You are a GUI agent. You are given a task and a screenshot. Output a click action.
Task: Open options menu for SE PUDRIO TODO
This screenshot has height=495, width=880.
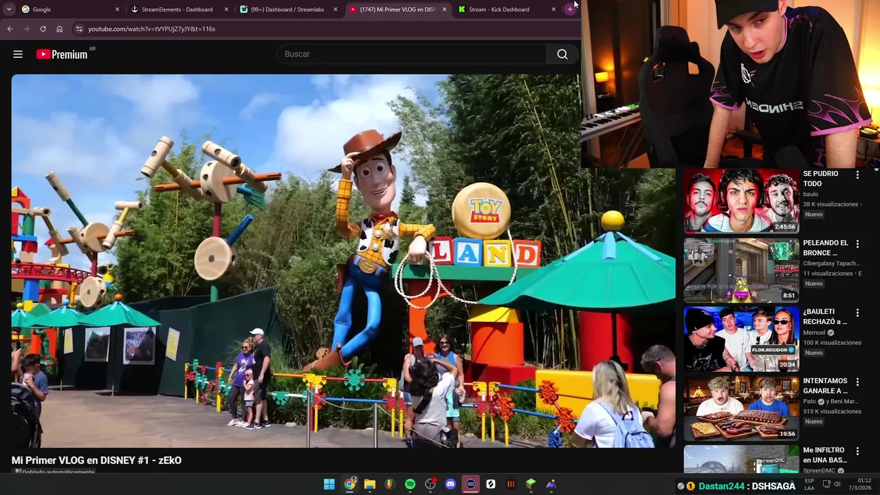pyautogui.click(x=857, y=175)
